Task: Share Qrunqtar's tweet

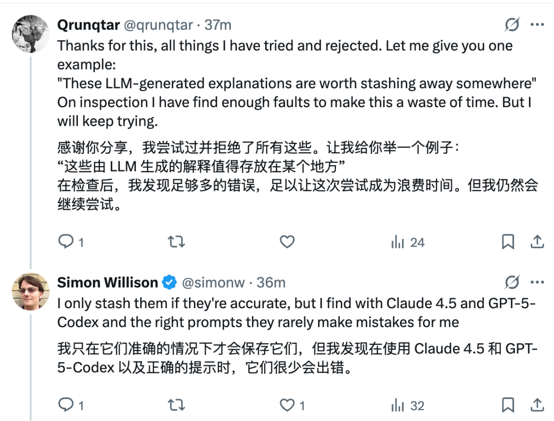Action: (x=537, y=242)
